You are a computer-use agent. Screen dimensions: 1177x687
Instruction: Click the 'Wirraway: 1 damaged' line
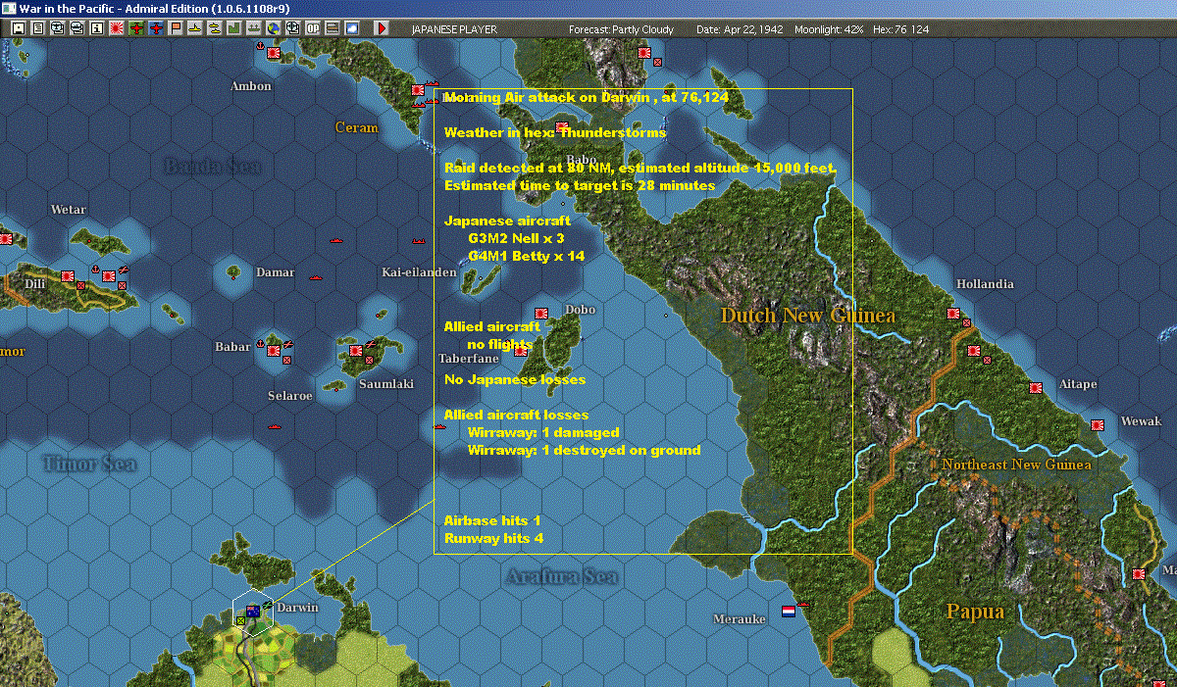click(x=543, y=432)
